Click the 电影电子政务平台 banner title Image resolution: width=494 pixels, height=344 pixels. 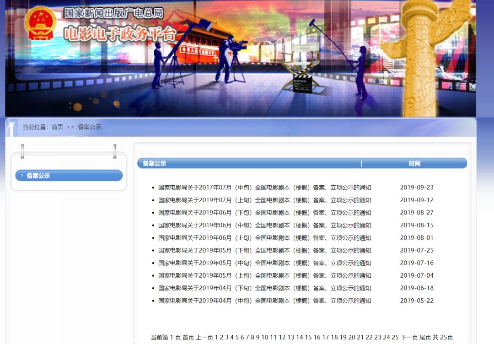pos(120,33)
